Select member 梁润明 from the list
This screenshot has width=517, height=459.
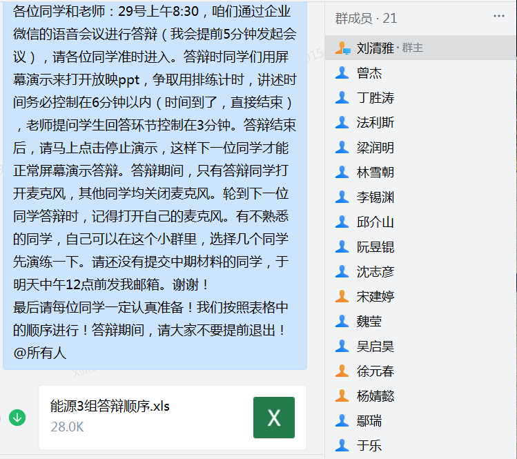tap(375, 147)
